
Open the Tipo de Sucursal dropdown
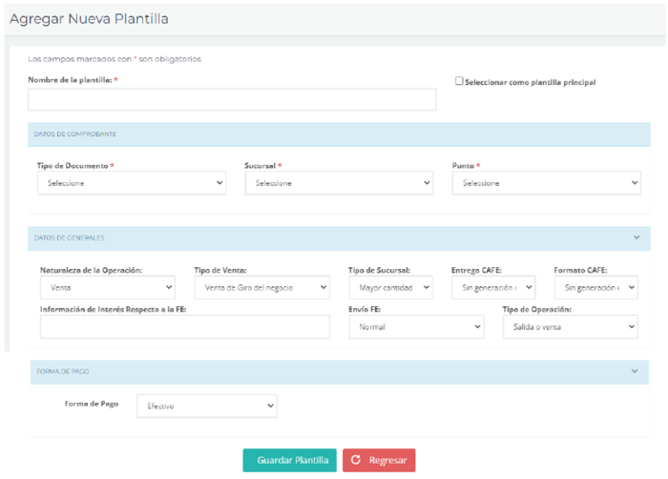[x=390, y=287]
